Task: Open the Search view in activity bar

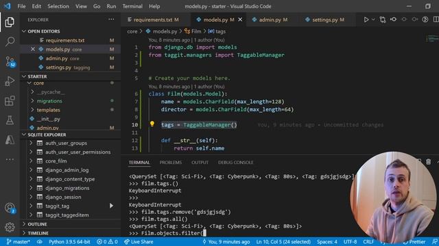Action: click(x=10, y=42)
